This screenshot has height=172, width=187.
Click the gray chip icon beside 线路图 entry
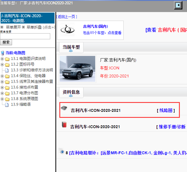[64, 108]
